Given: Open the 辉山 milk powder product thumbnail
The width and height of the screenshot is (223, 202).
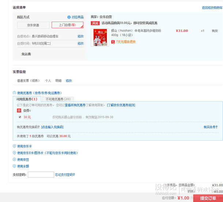Looking at the screenshot, I should [x=100, y=37].
